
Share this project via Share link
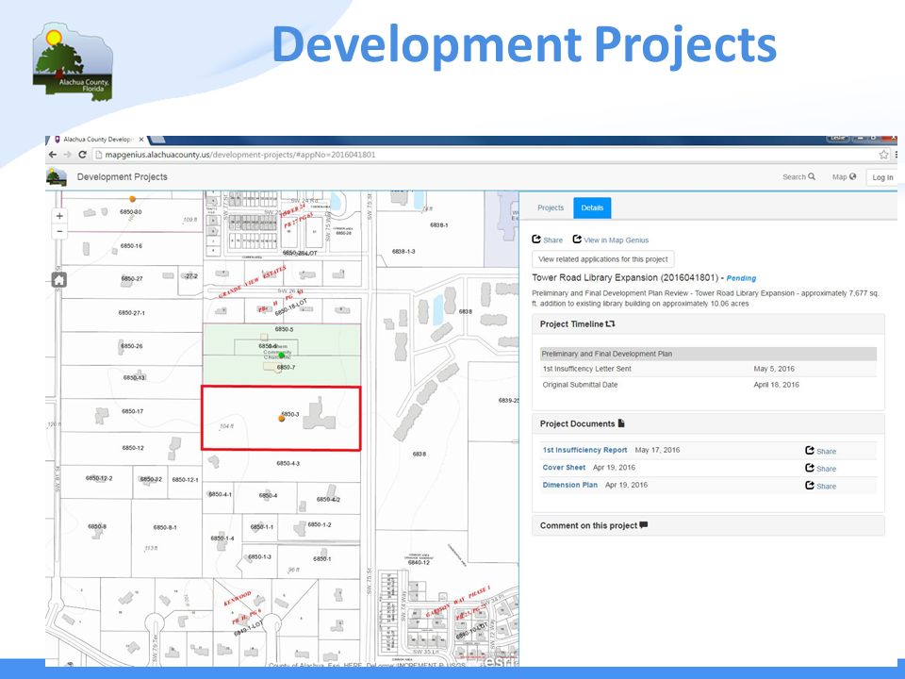point(547,240)
